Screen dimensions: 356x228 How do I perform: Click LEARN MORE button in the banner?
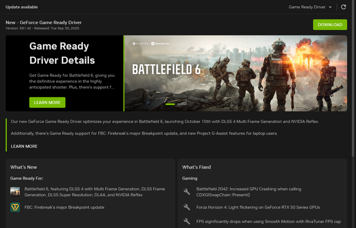47,102
